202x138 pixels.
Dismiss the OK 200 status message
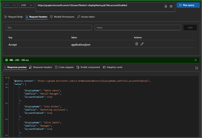pyautogui.click(x=196, y=60)
